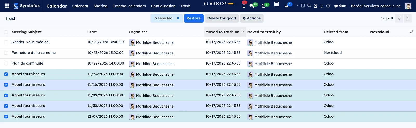Viewport: 416px width, 128px height.
Task: Click the 8208 XP star indicator
Action: click(218, 4)
